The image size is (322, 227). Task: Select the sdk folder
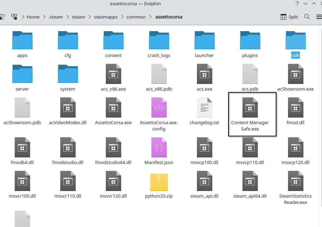(295, 40)
